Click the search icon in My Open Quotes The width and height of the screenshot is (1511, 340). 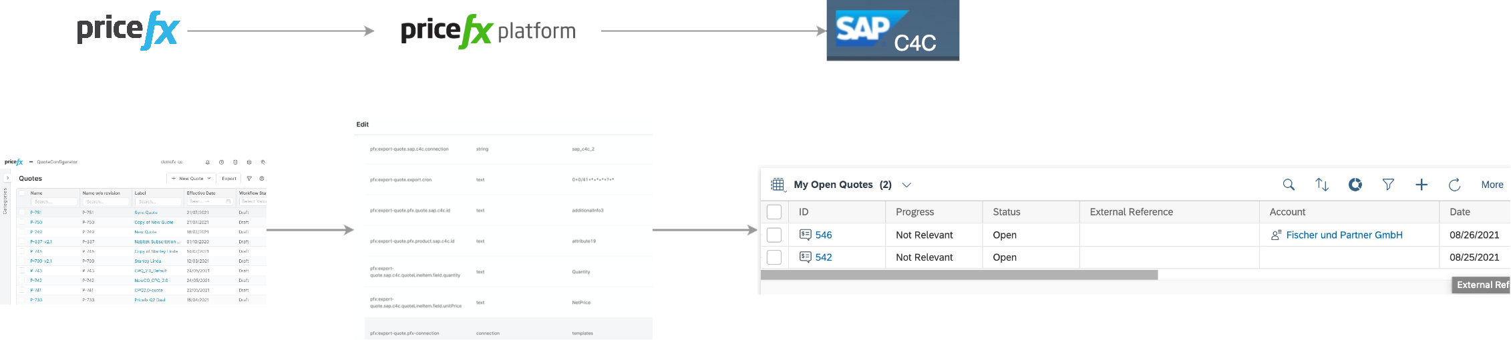pyautogui.click(x=1289, y=185)
